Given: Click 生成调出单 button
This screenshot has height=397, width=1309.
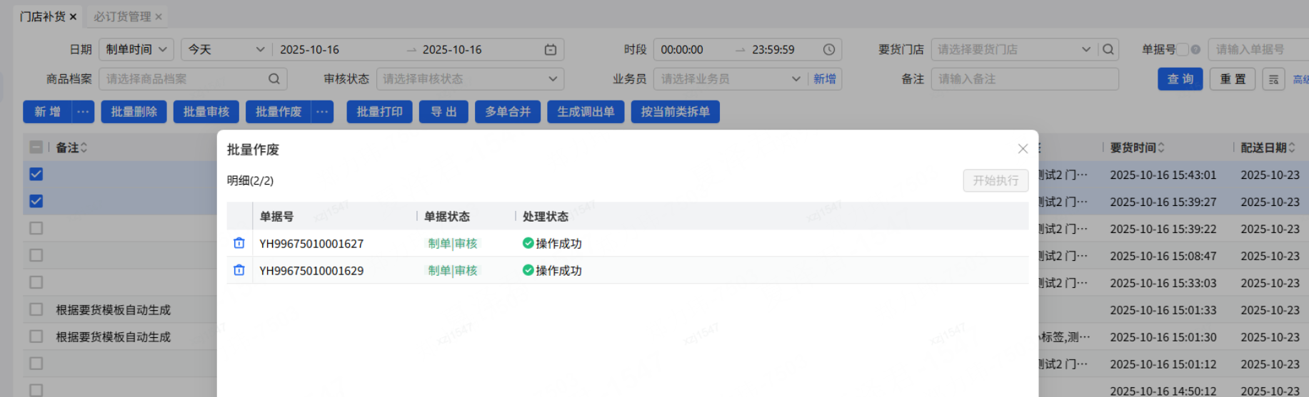Looking at the screenshot, I should pyautogui.click(x=586, y=112).
